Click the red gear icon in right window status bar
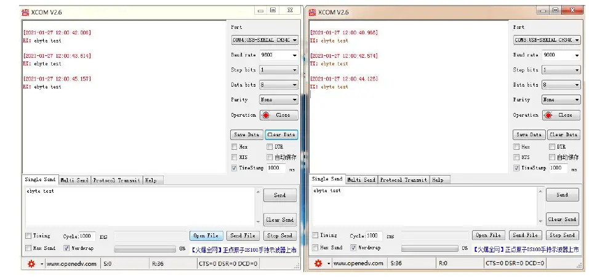Screen dimensions: 589x280 pyautogui.click(x=318, y=263)
